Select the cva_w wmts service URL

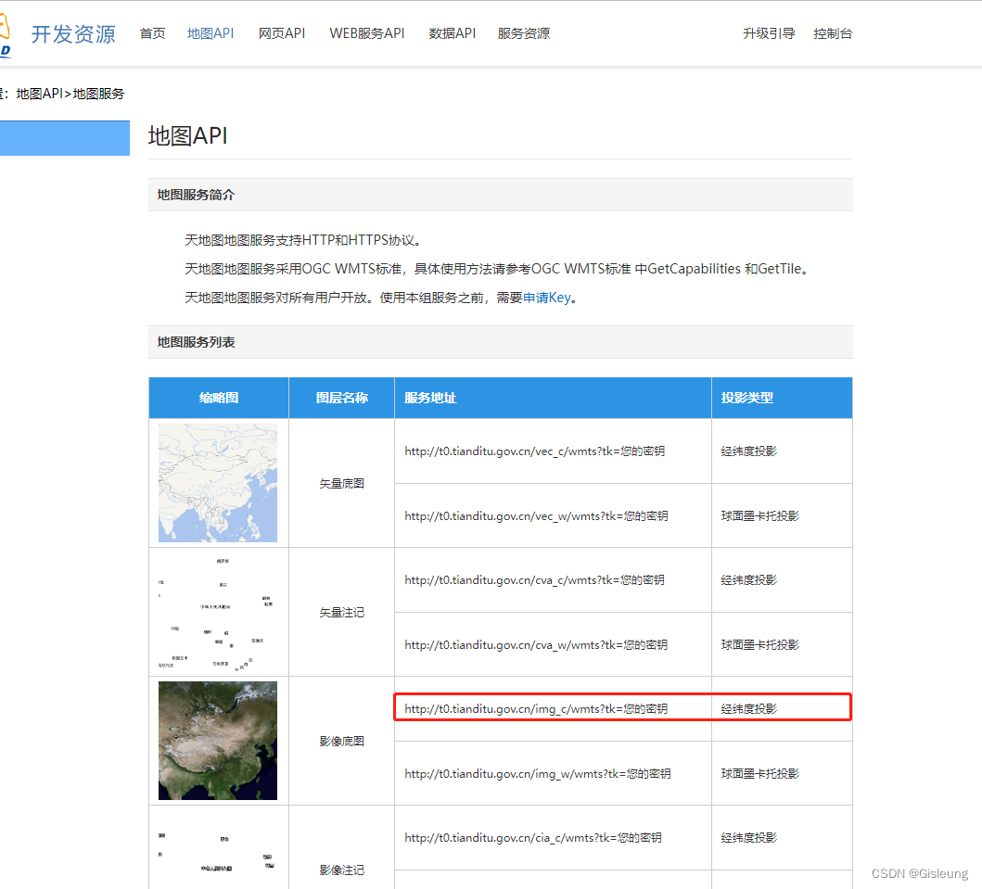point(536,645)
